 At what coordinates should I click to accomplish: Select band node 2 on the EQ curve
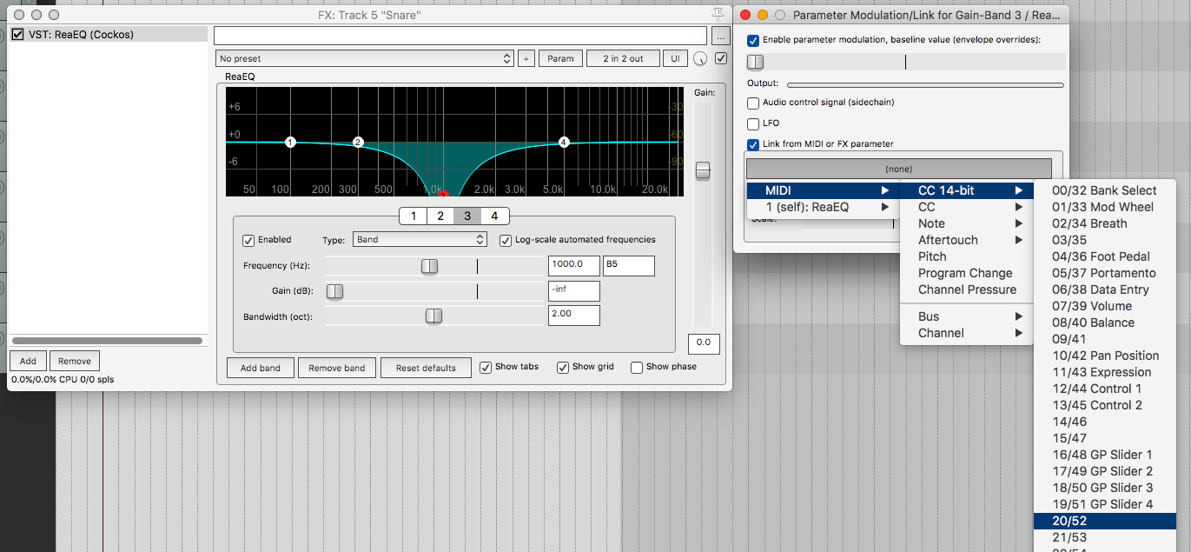358,140
